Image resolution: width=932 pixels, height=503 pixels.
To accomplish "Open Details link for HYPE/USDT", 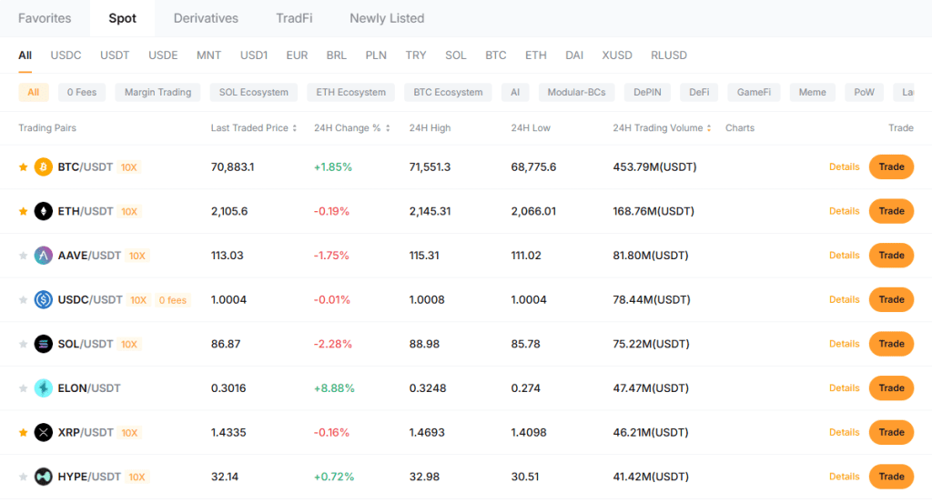I will pos(844,477).
